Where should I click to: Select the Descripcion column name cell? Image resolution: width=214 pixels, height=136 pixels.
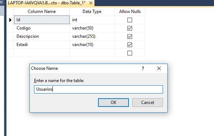tap(42, 36)
